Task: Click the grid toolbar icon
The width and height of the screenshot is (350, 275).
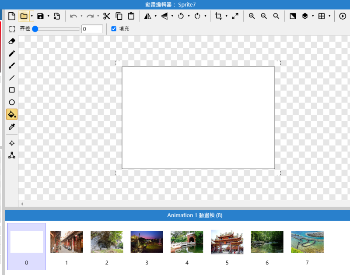Action: click(322, 16)
